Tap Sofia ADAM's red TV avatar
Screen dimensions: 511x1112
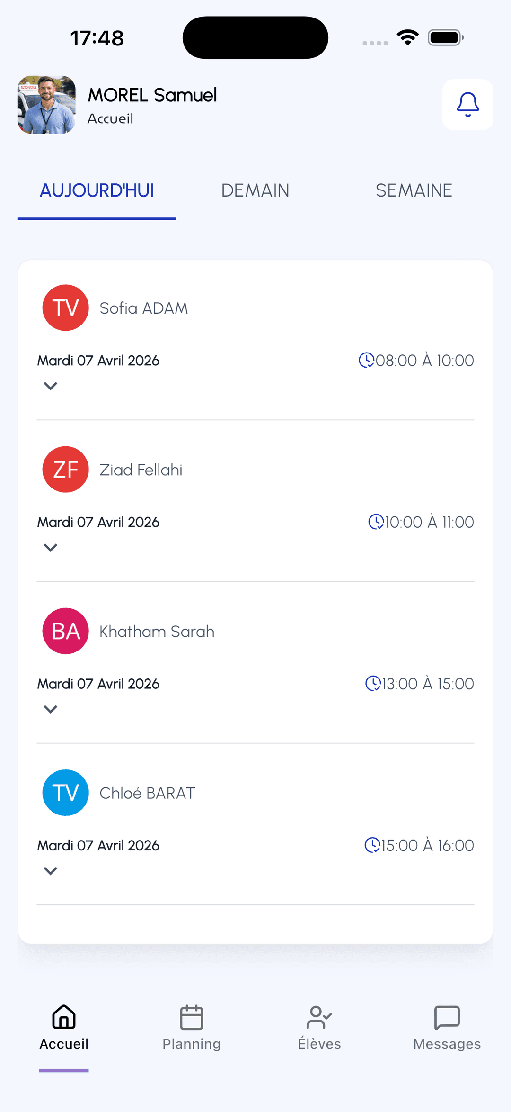click(66, 308)
